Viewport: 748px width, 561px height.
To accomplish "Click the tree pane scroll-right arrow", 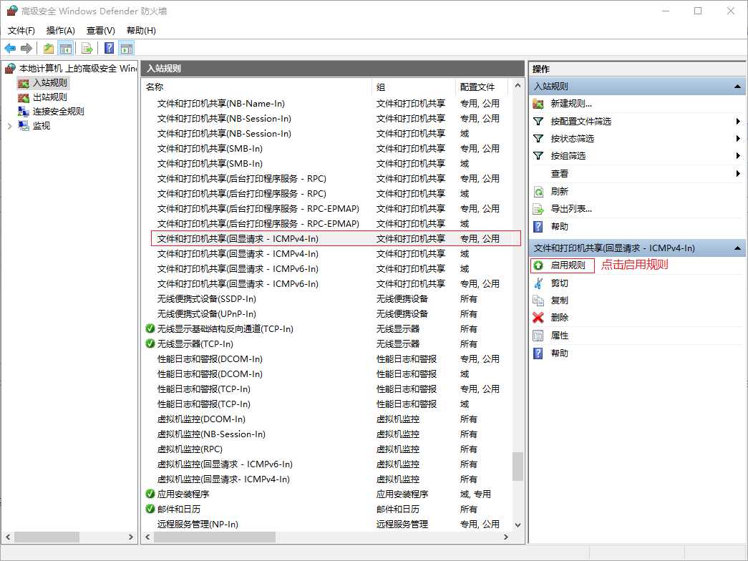I will coord(130,537).
